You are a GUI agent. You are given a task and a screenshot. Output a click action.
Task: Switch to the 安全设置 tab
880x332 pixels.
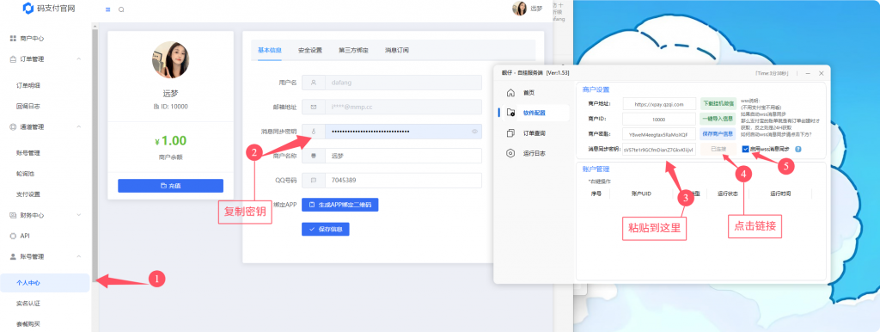pyautogui.click(x=309, y=50)
